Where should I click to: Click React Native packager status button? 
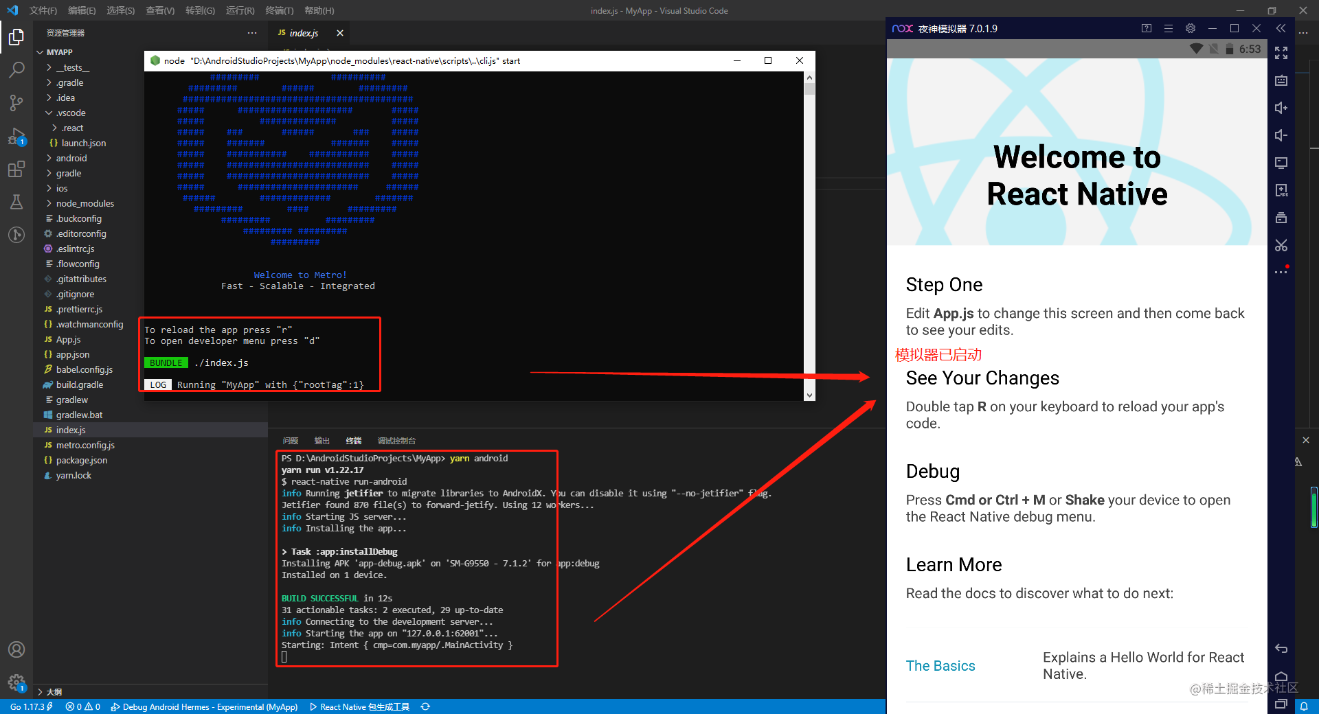(359, 706)
